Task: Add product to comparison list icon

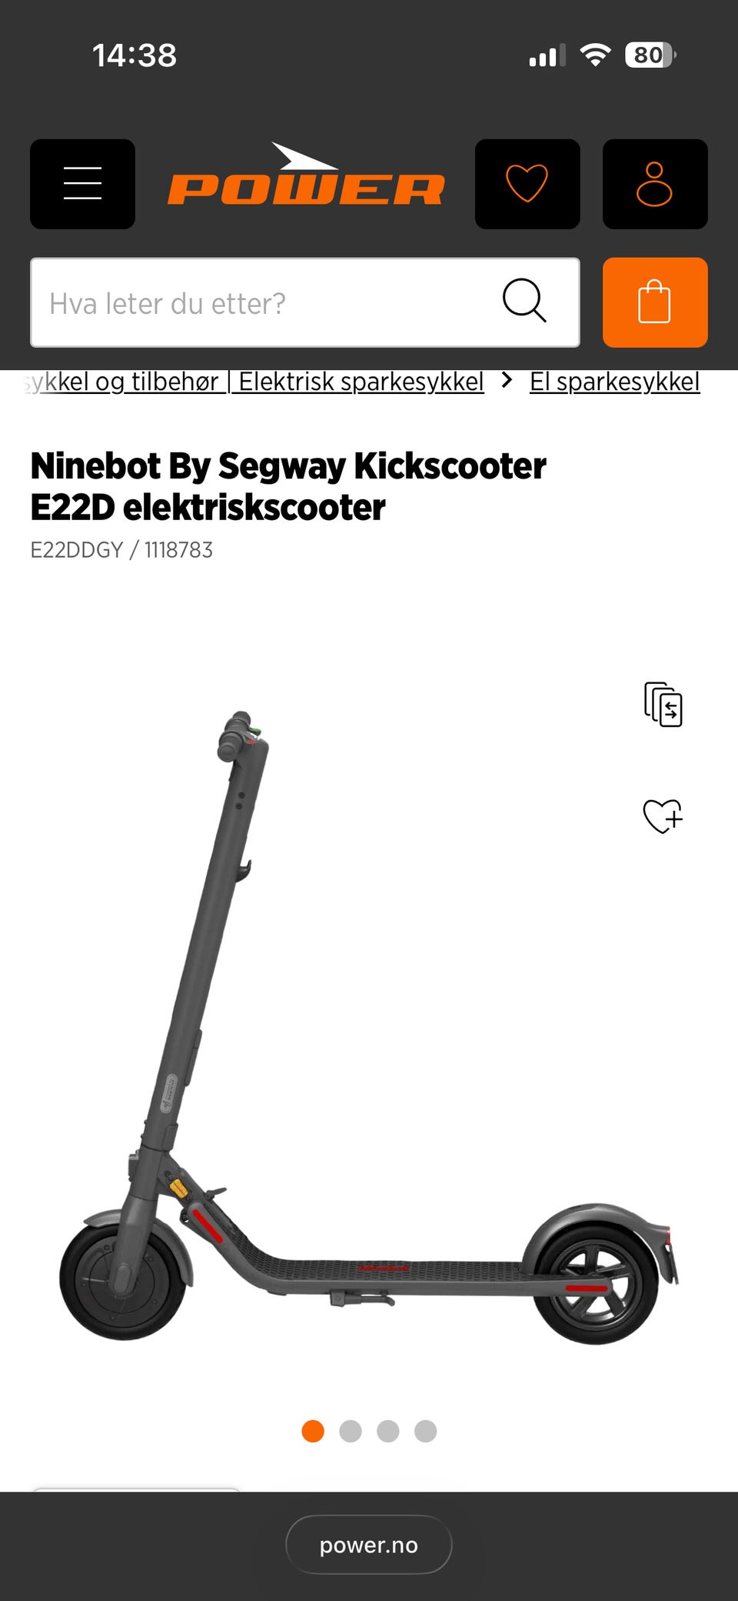Action: (x=663, y=704)
